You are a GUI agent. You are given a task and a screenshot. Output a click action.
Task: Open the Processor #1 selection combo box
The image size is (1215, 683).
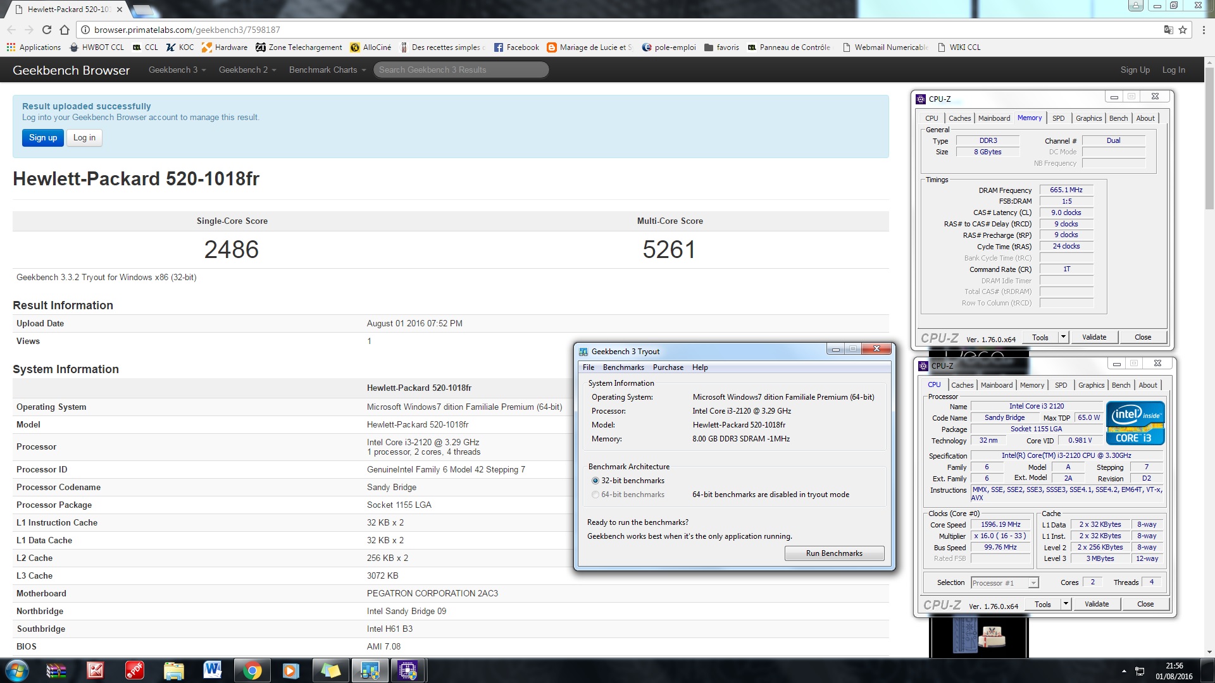click(x=1004, y=583)
